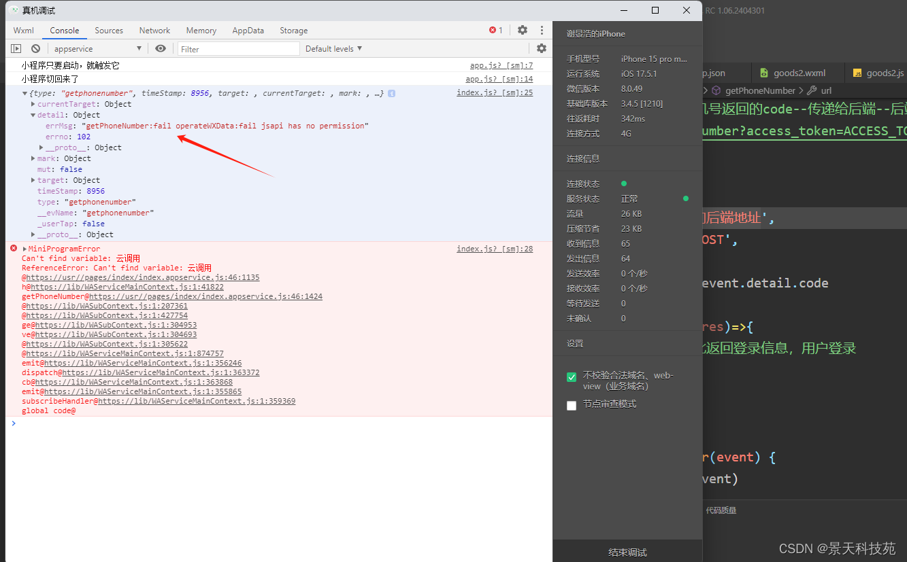The height and width of the screenshot is (562, 907).
Task: Open the three-dot DevTools menu
Action: pos(542,30)
